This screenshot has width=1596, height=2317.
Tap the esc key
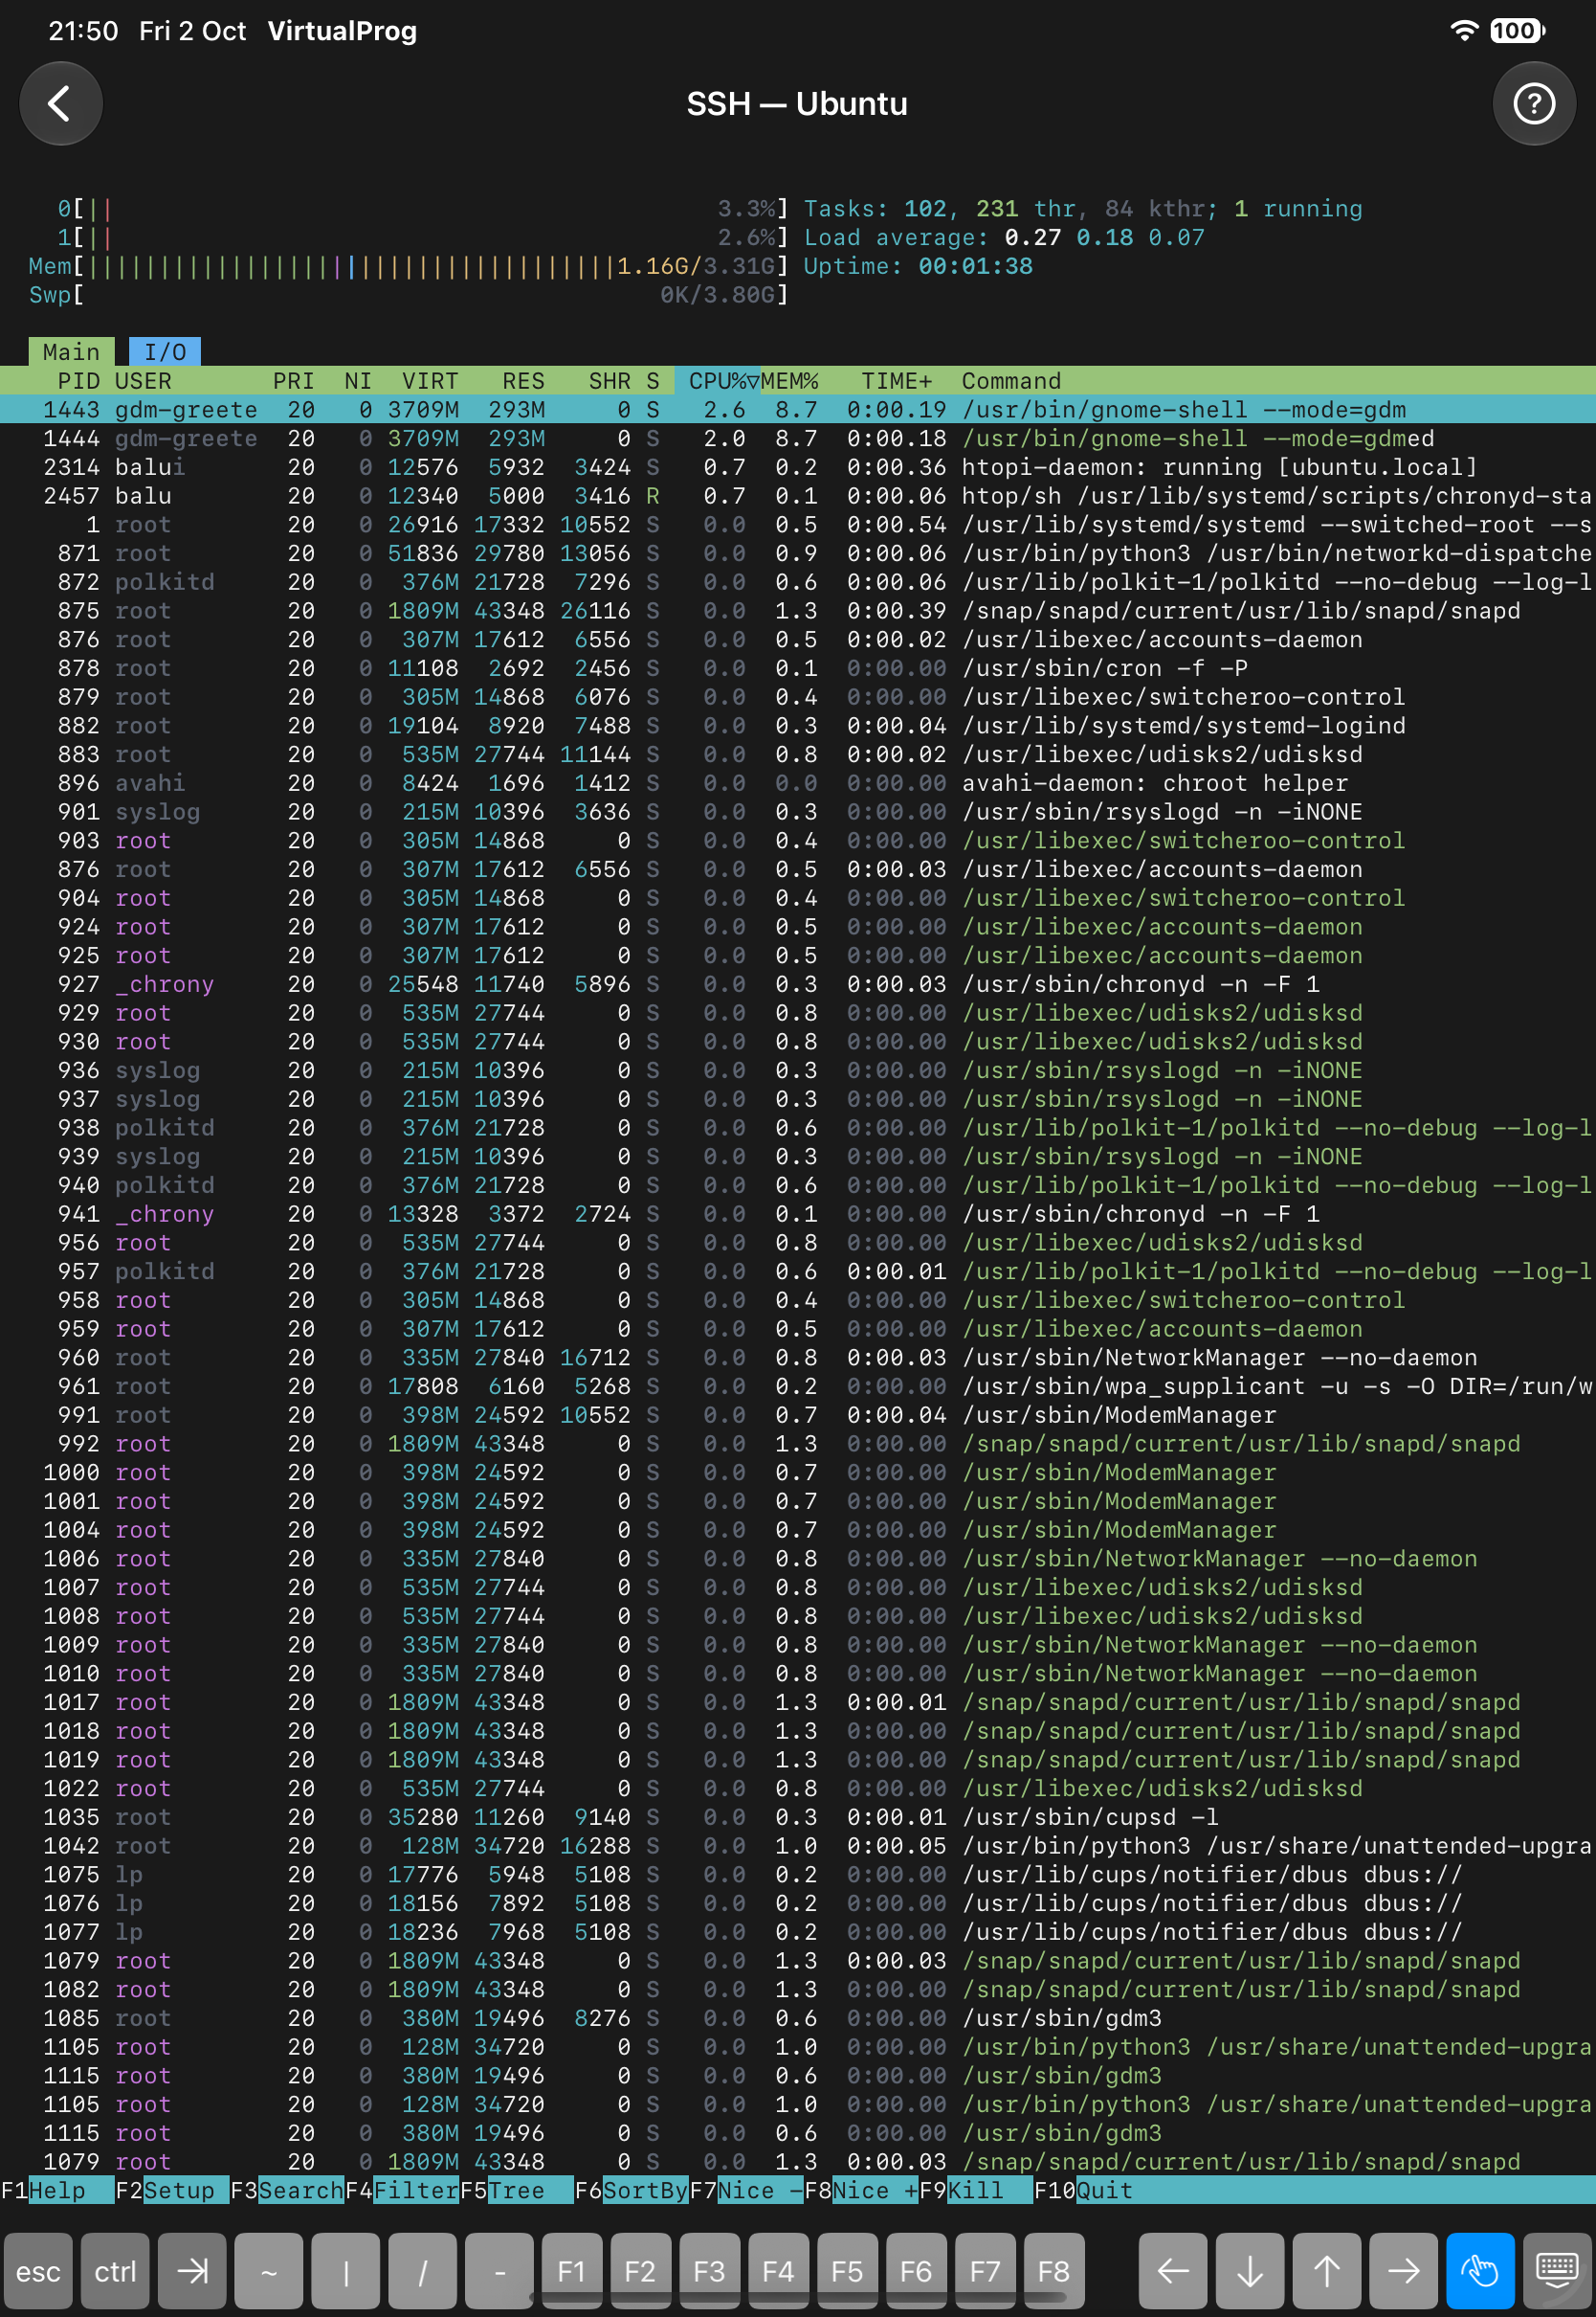coord(38,2271)
